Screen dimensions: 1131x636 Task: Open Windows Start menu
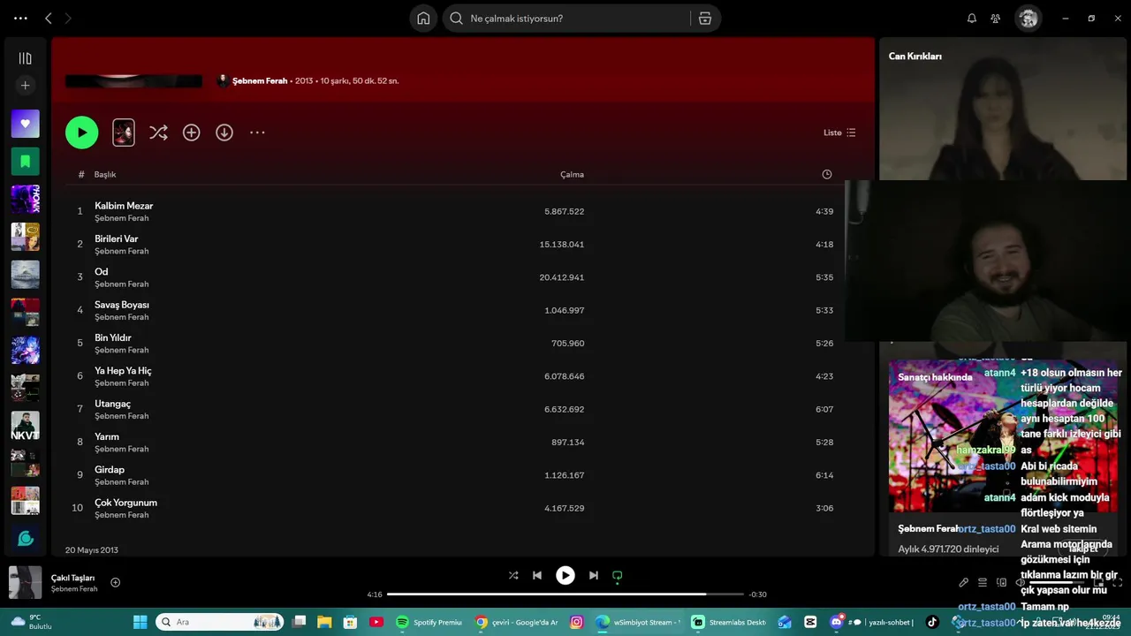pyautogui.click(x=140, y=622)
